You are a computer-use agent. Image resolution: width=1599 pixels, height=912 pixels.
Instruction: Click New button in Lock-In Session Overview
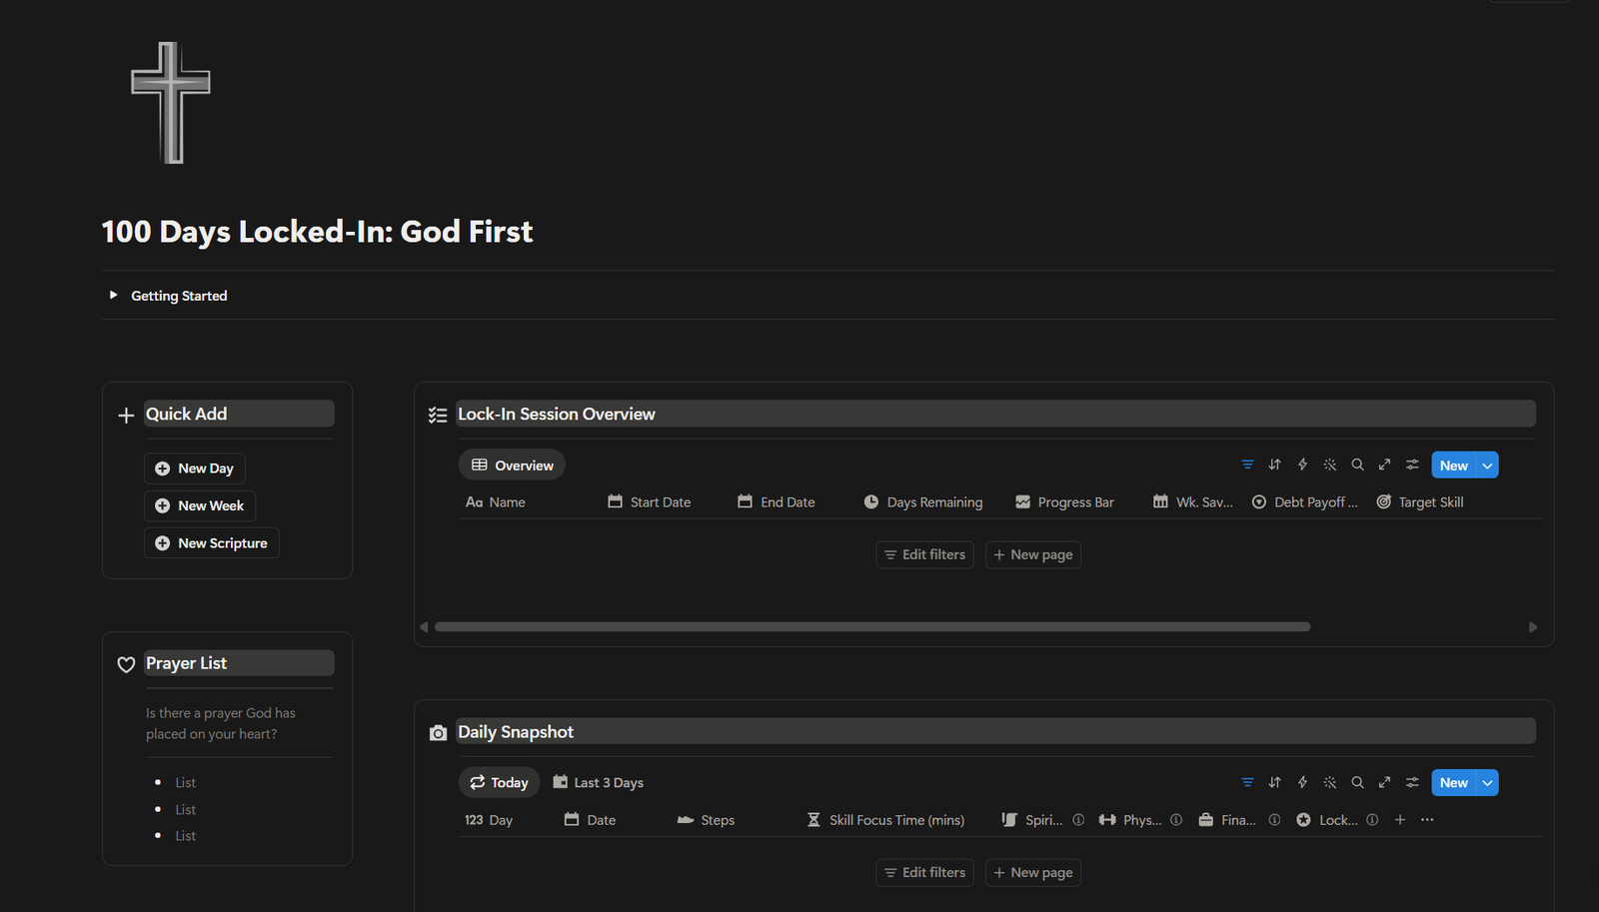pos(1453,465)
